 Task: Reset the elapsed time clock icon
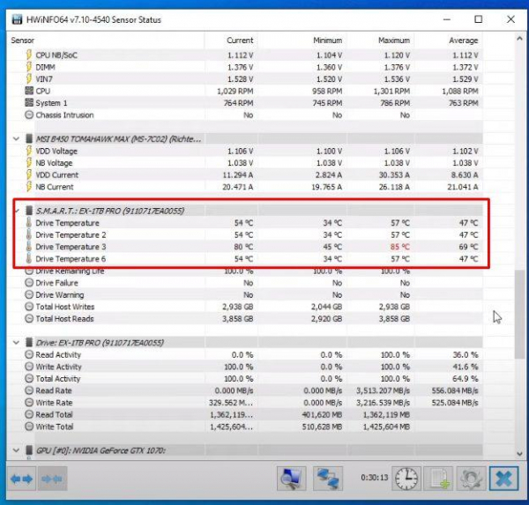(406, 479)
